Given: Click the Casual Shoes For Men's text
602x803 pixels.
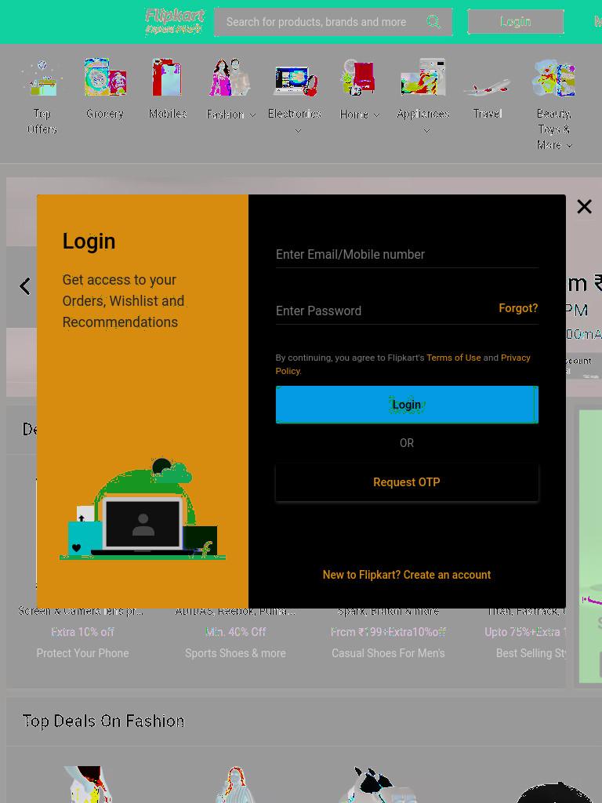Looking at the screenshot, I should 388,653.
